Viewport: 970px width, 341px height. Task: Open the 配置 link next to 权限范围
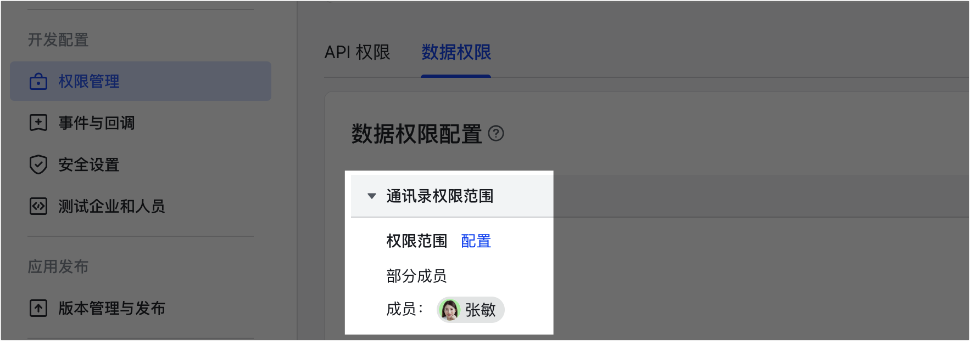(x=476, y=241)
